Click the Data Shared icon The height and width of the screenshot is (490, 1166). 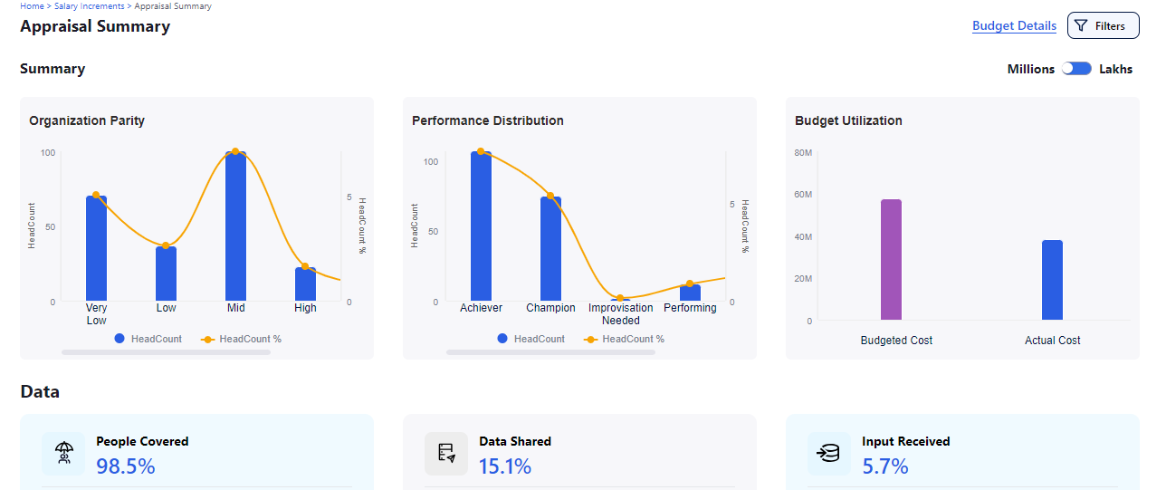[446, 453]
